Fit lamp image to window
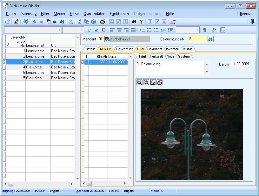The image size is (259, 196). 153,82
